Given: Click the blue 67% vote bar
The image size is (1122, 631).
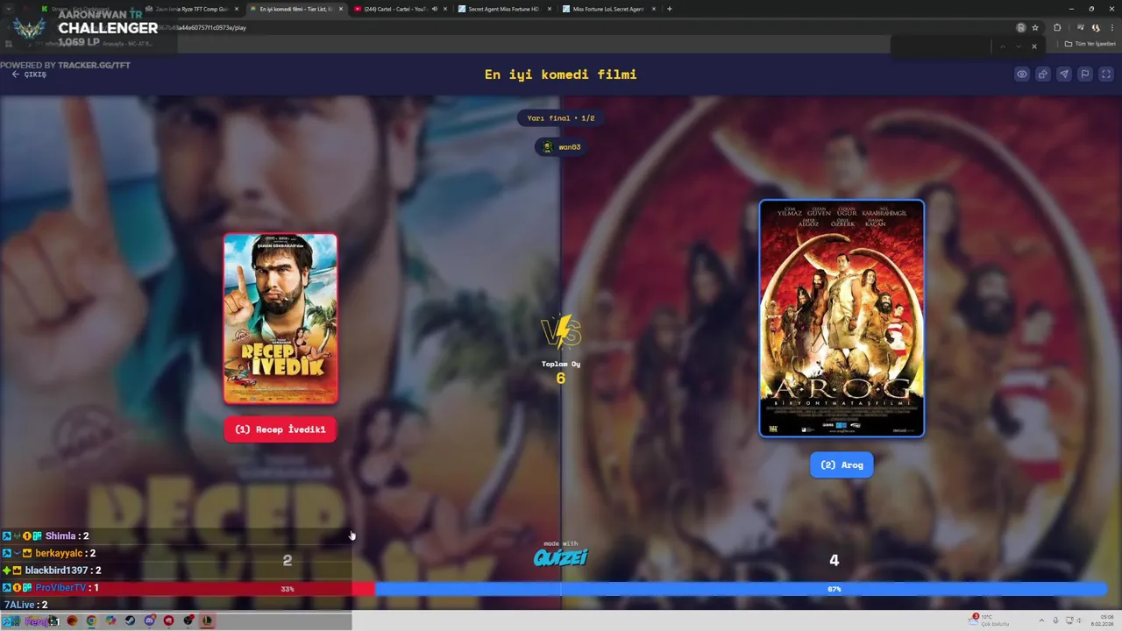Looking at the screenshot, I should 741,589.
